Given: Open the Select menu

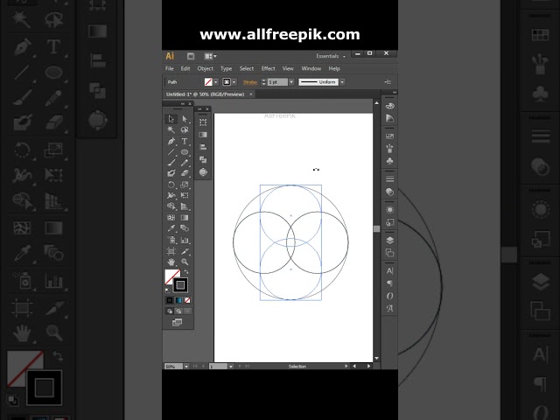Looking at the screenshot, I should (247, 68).
